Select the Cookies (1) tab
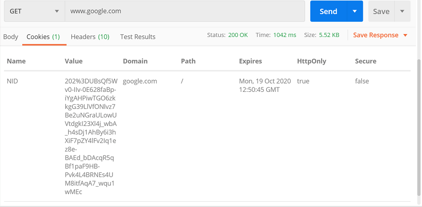Image resolution: width=422 pixels, height=207 pixels. 43,37
